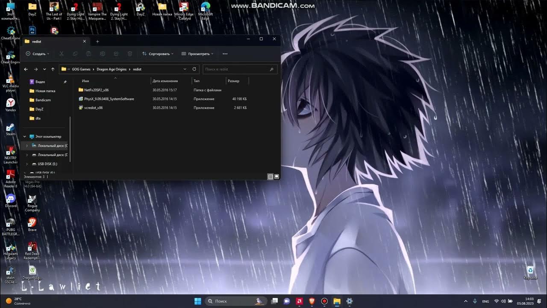547x308 pixels.
Task: Select the VLC media player desktop icon
Action: [11, 83]
